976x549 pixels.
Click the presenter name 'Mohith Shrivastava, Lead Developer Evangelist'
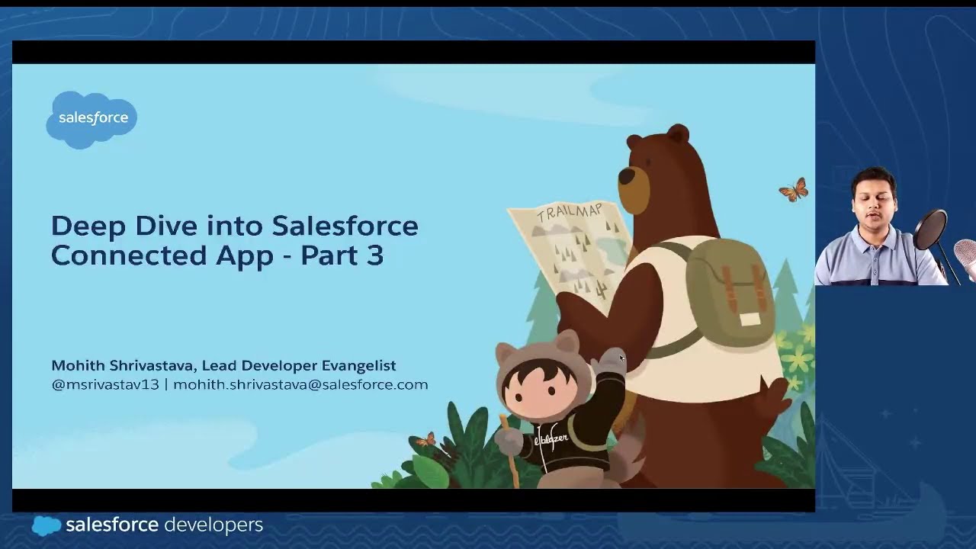(x=223, y=365)
